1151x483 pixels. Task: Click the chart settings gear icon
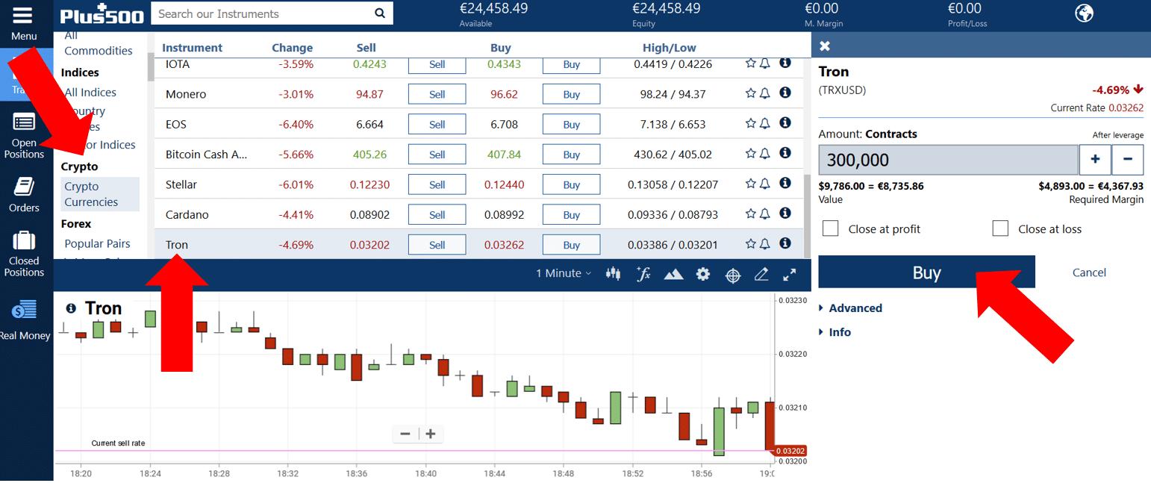[702, 274]
